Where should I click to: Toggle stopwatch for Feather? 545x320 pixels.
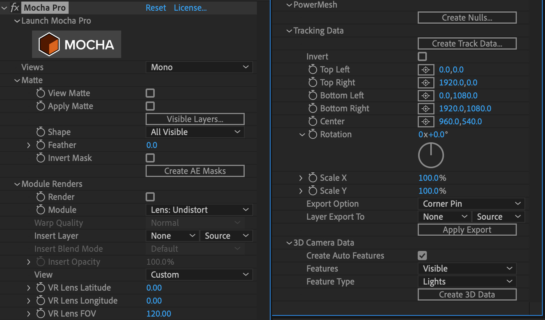click(x=41, y=145)
